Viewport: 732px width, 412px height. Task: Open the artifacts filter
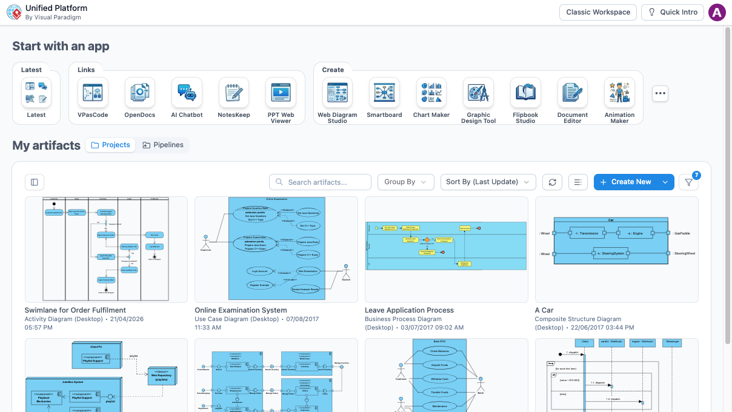(x=688, y=182)
